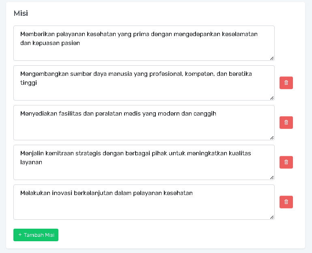312x253 pixels.
Task: Select the "Menyediakan fasilitas dan peralatan" text field
Action: point(144,126)
